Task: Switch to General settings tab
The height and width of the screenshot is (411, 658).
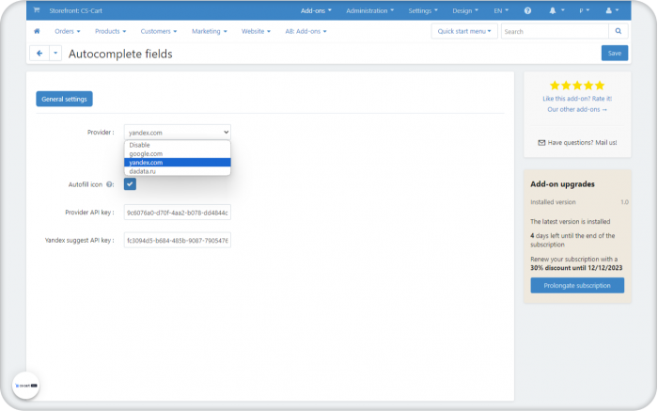Action: (64, 99)
